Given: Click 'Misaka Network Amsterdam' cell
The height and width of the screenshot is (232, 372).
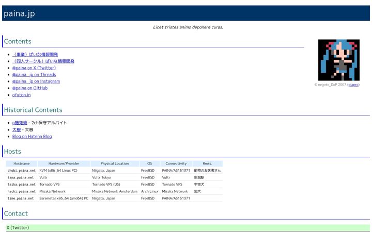Looking at the screenshot, I should tap(115, 191).
